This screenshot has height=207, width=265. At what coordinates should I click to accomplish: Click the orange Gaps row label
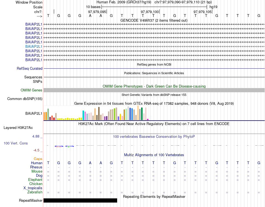[x=38, y=159]
